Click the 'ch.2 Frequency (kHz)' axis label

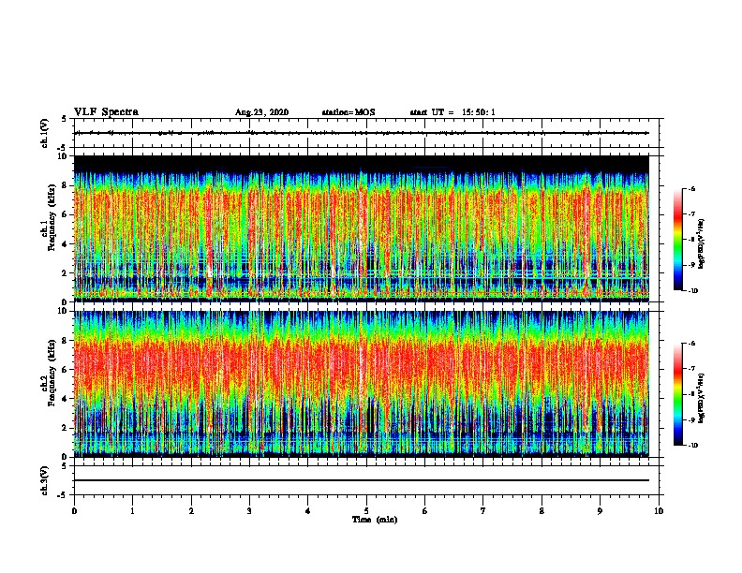click(x=49, y=373)
